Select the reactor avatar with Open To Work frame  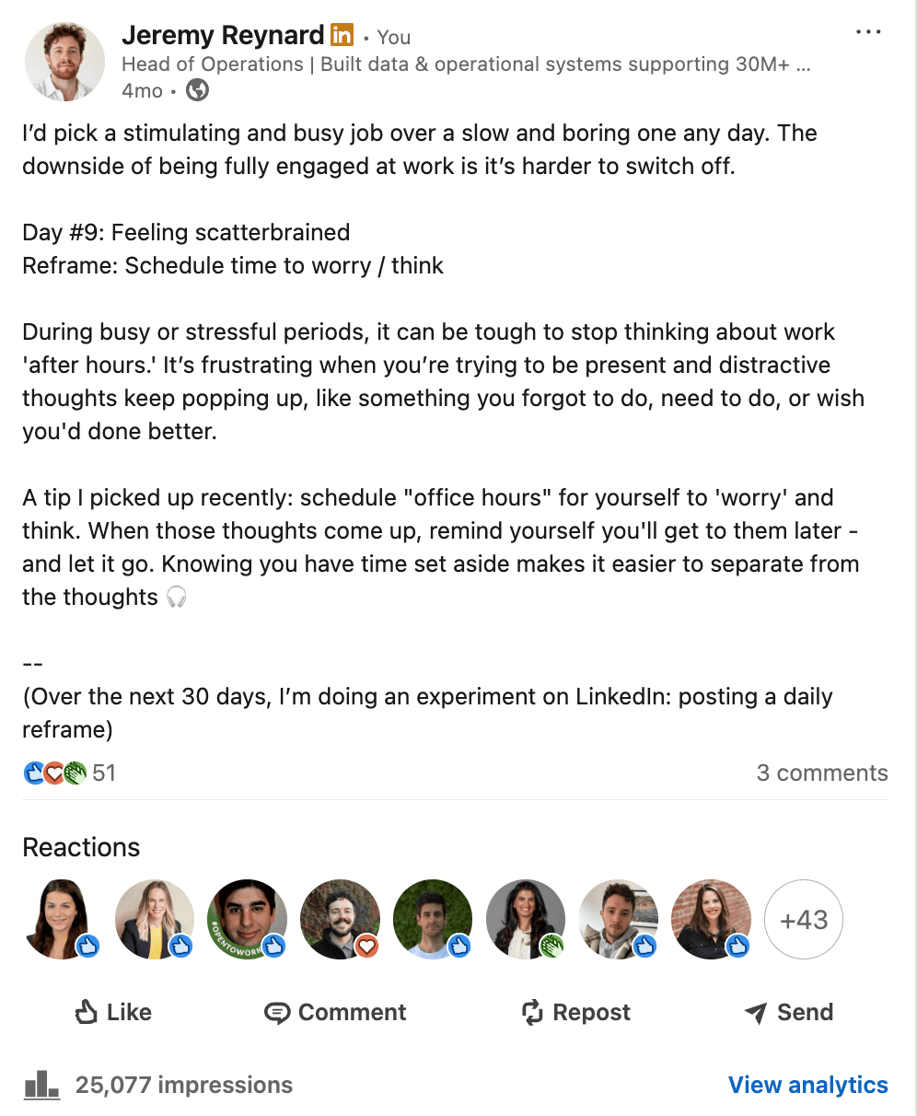247,919
